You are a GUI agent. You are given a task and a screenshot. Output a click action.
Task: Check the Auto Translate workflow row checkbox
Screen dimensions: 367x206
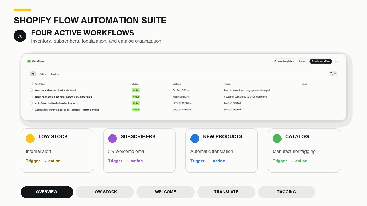31,103
